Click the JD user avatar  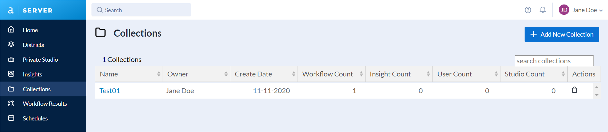(x=564, y=10)
